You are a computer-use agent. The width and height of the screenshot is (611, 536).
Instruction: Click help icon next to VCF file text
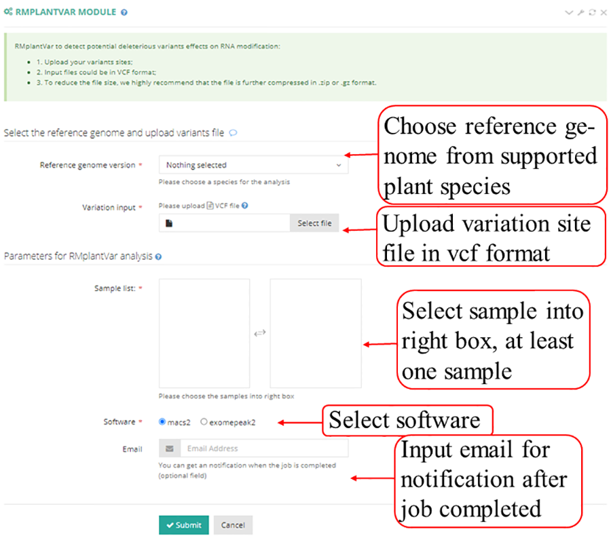[x=244, y=206]
